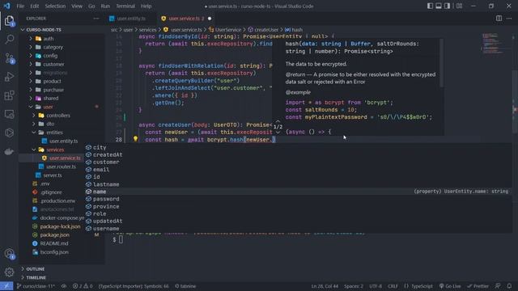Screen dimensions: 518x291
Task: Open Remote Explorer icon in activity bar
Action: 9,114
